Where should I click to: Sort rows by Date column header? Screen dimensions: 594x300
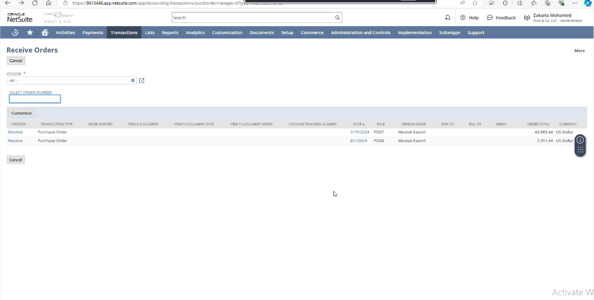click(x=358, y=124)
